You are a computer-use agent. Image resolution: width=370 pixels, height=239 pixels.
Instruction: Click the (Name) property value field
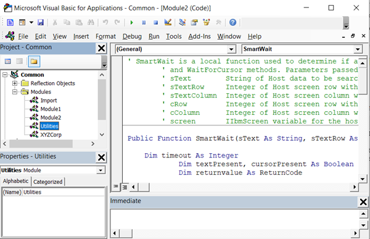point(64,192)
